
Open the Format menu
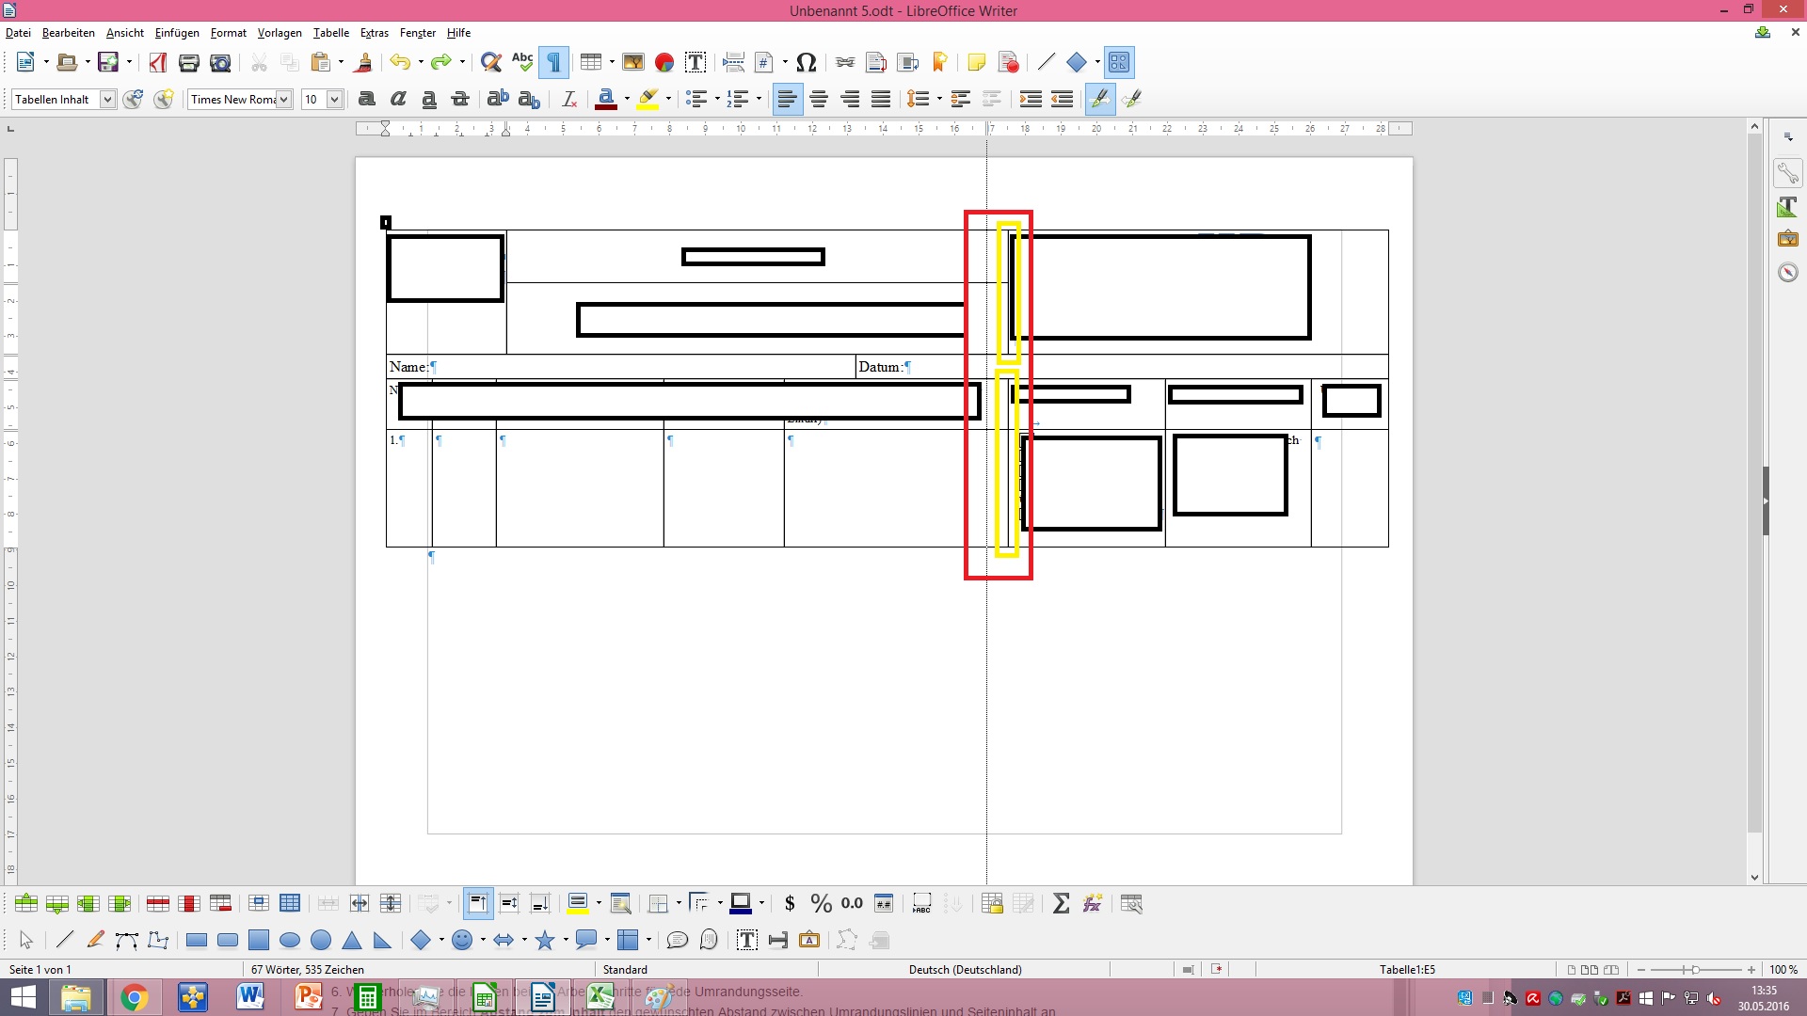click(x=229, y=33)
